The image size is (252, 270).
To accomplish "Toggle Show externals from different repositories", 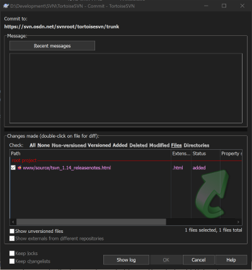I will [12, 239].
